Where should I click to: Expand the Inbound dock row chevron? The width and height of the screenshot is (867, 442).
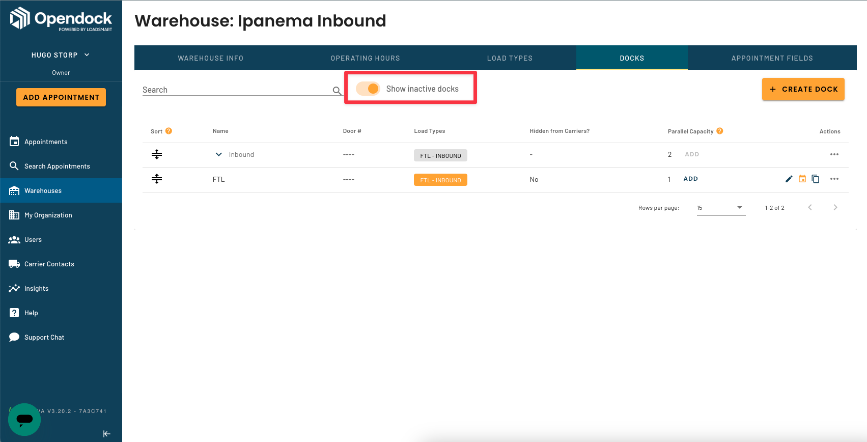(219, 154)
